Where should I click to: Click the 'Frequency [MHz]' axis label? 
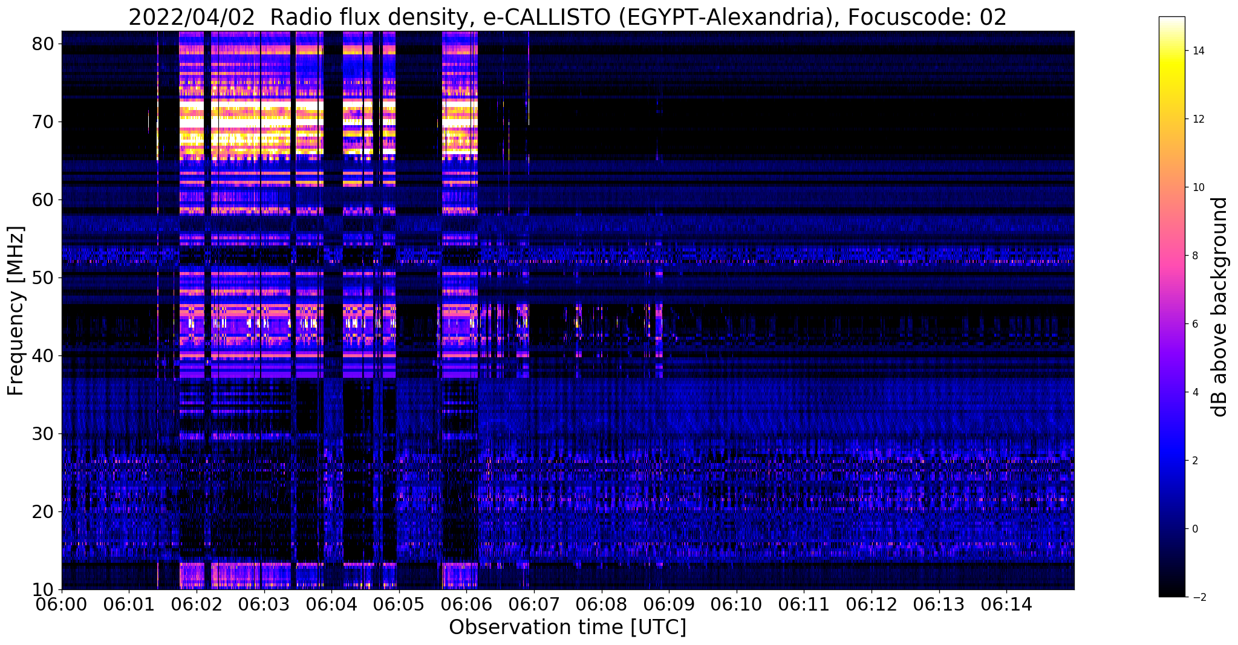tap(16, 311)
